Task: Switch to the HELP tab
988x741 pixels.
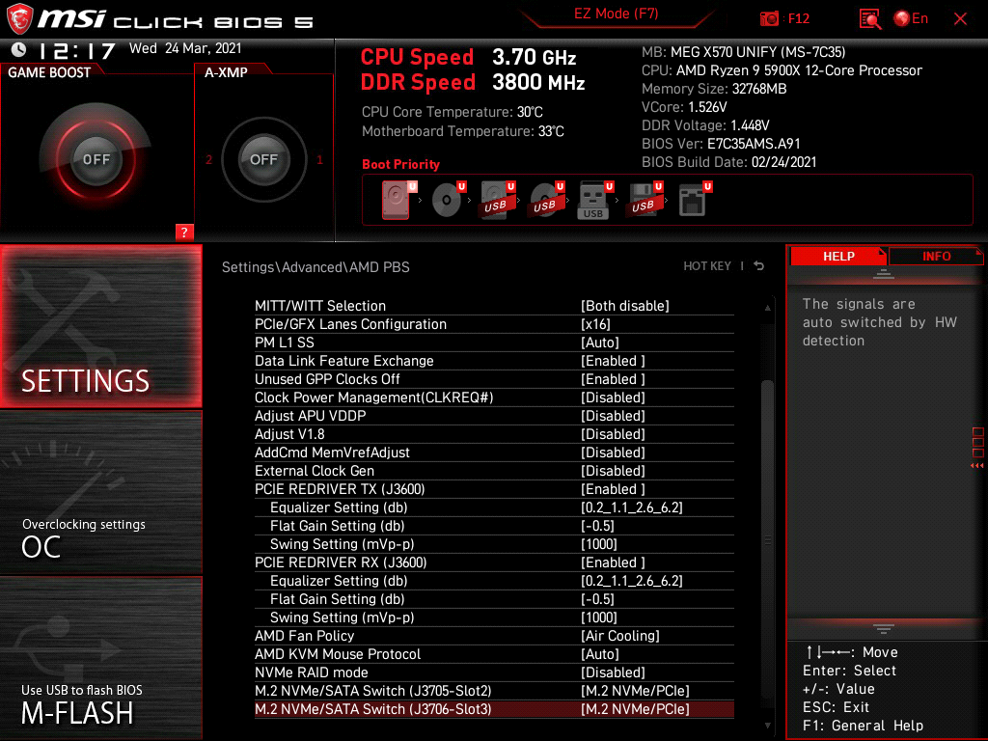Action: tap(838, 256)
